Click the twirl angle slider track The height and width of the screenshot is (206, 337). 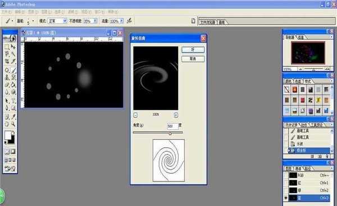coord(158,133)
